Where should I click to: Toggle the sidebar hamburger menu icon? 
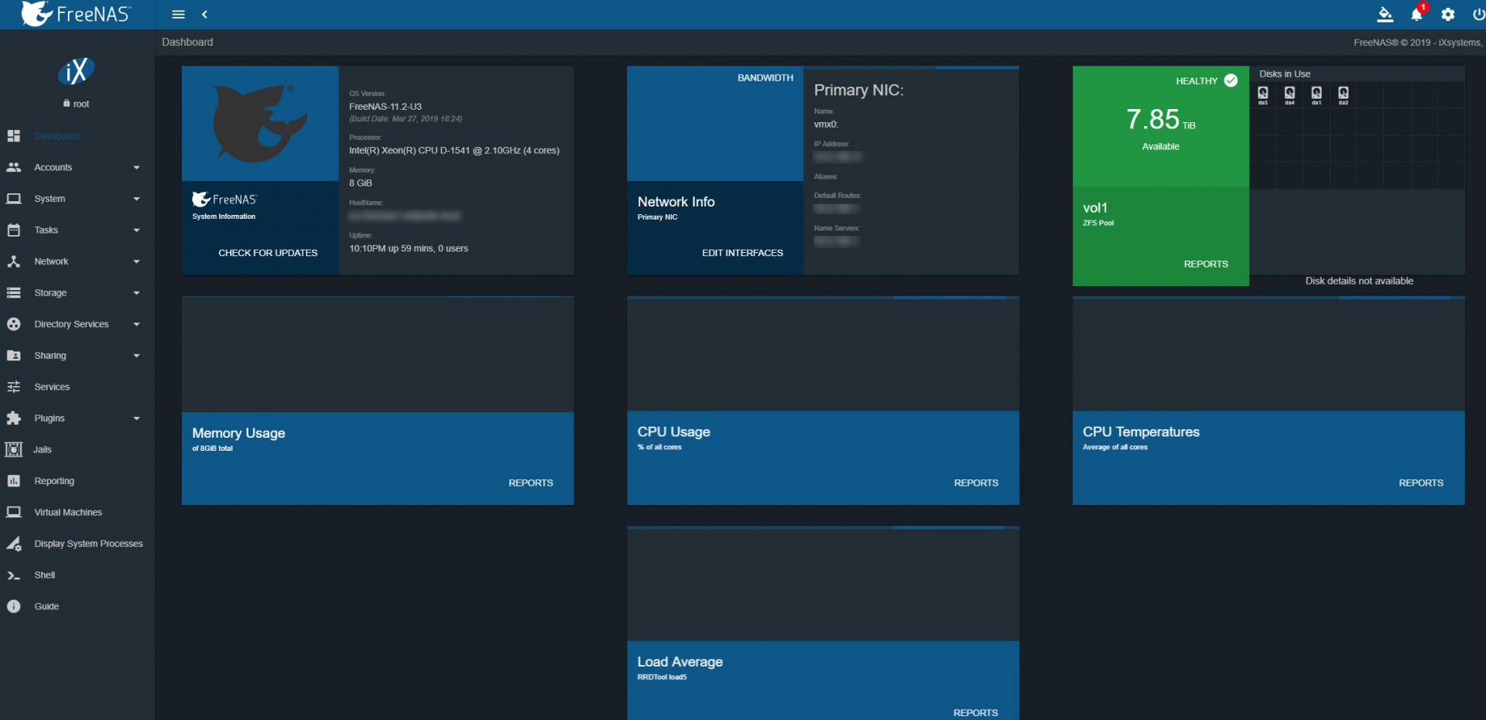(x=178, y=14)
